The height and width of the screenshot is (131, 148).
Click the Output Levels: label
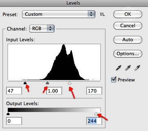point(22,103)
